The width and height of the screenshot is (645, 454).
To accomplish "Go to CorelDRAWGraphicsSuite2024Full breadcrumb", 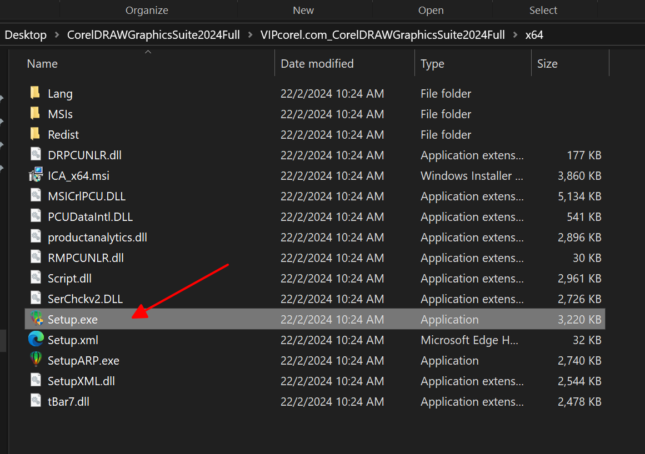I will tap(153, 35).
